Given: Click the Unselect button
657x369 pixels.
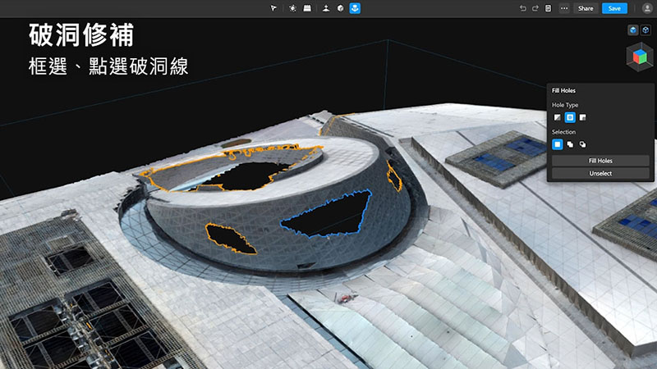Looking at the screenshot, I should [x=600, y=173].
